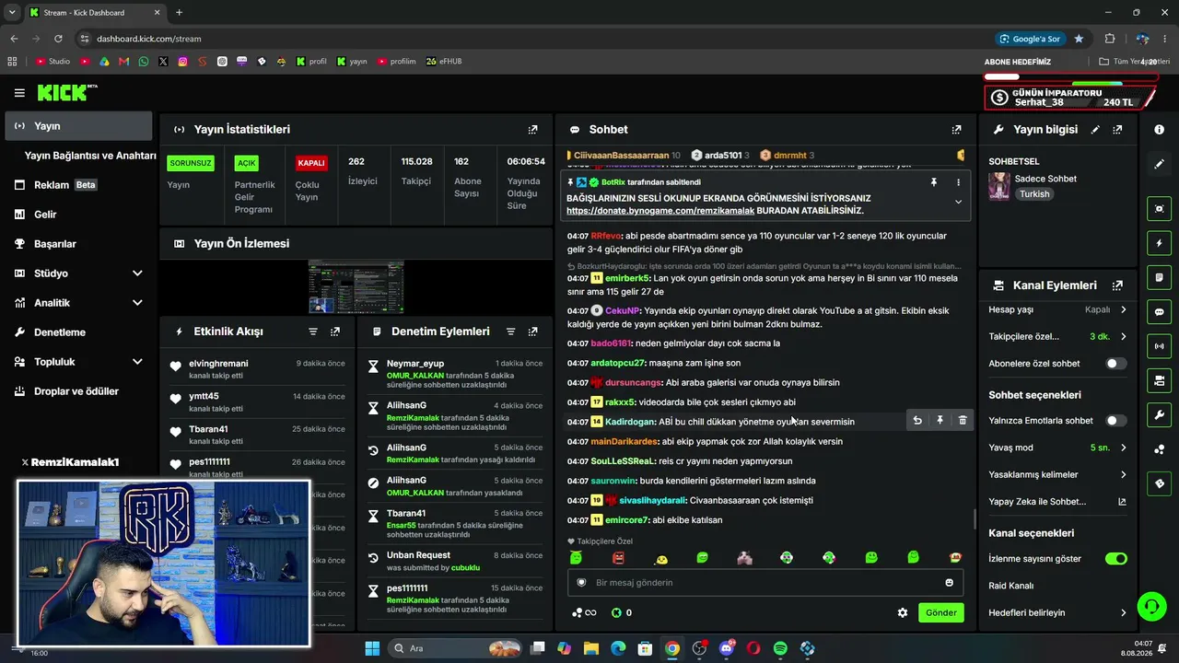This screenshot has height=663, width=1179.
Task: Open Denetleme sidebar item
Action: pyautogui.click(x=78, y=332)
